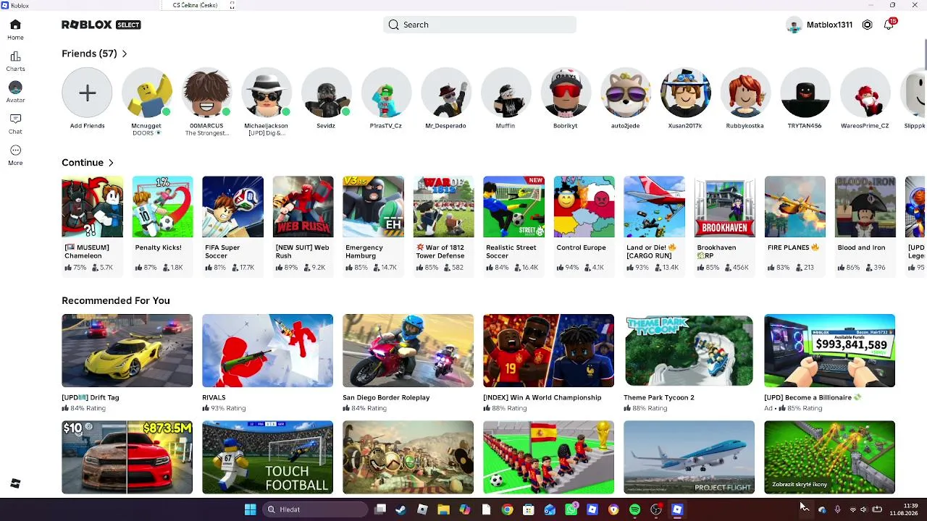Image resolution: width=927 pixels, height=521 pixels.
Task: Open the recommended RIVALS game
Action: tap(268, 363)
